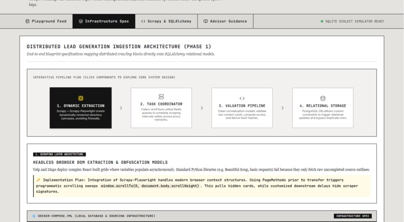Viewport: 404px width, 222px height.
Task: Click the End-to-end blueprint specifications subtitle
Action: 121,54
